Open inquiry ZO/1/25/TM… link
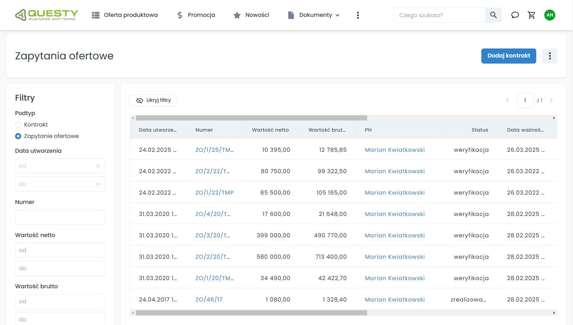 pos(214,150)
